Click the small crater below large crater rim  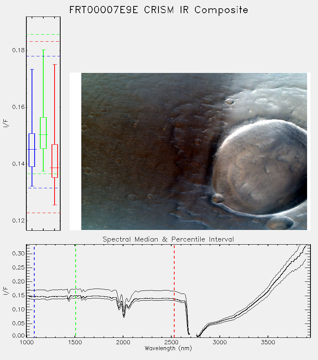tap(280, 223)
